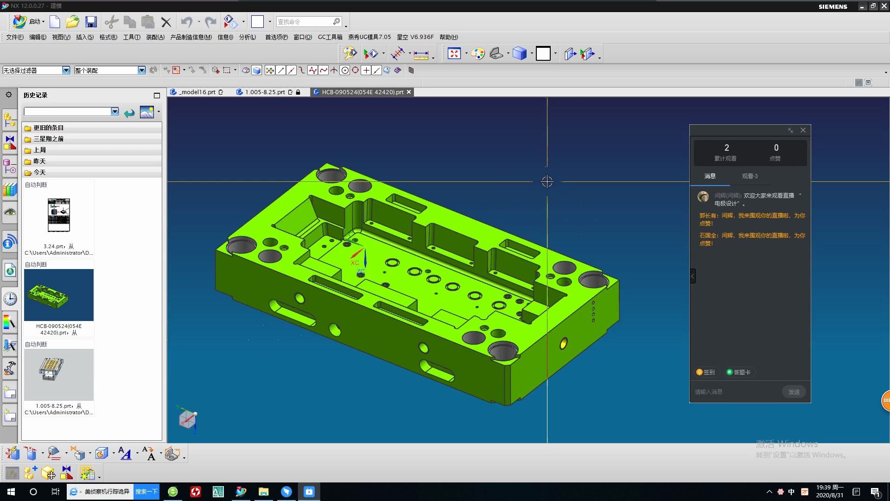The width and height of the screenshot is (890, 501).
Task: Click the Fit view icon
Action: point(454,54)
